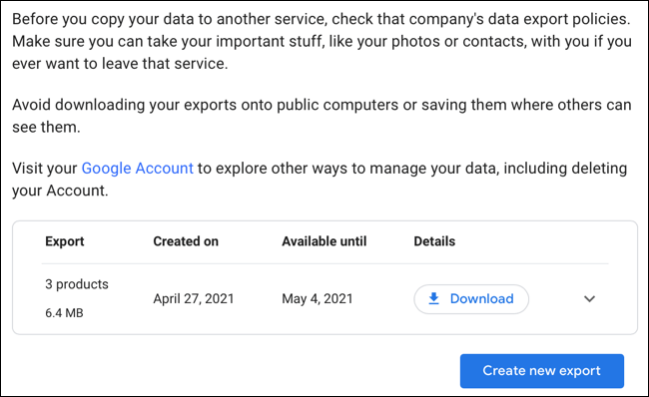
Task: Click the words your Account.
Action: click(x=60, y=191)
